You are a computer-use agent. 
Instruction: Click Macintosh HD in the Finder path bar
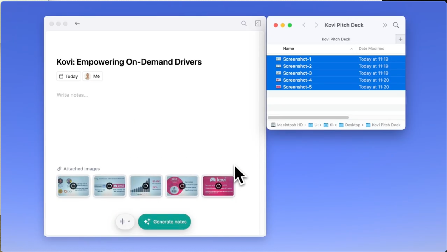(x=287, y=125)
